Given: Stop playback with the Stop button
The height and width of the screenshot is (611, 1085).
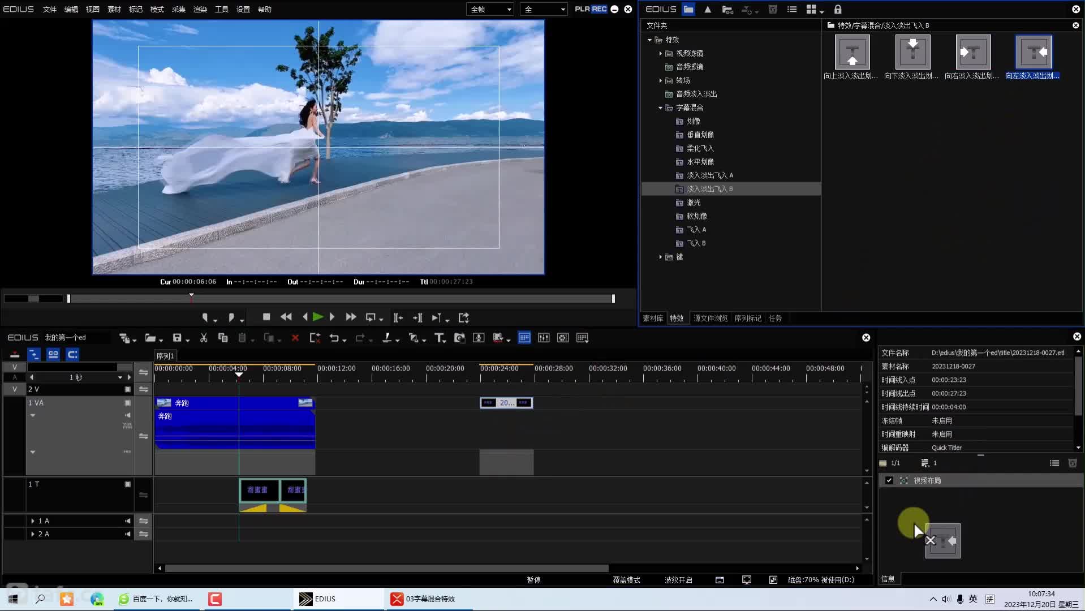Looking at the screenshot, I should (x=266, y=317).
